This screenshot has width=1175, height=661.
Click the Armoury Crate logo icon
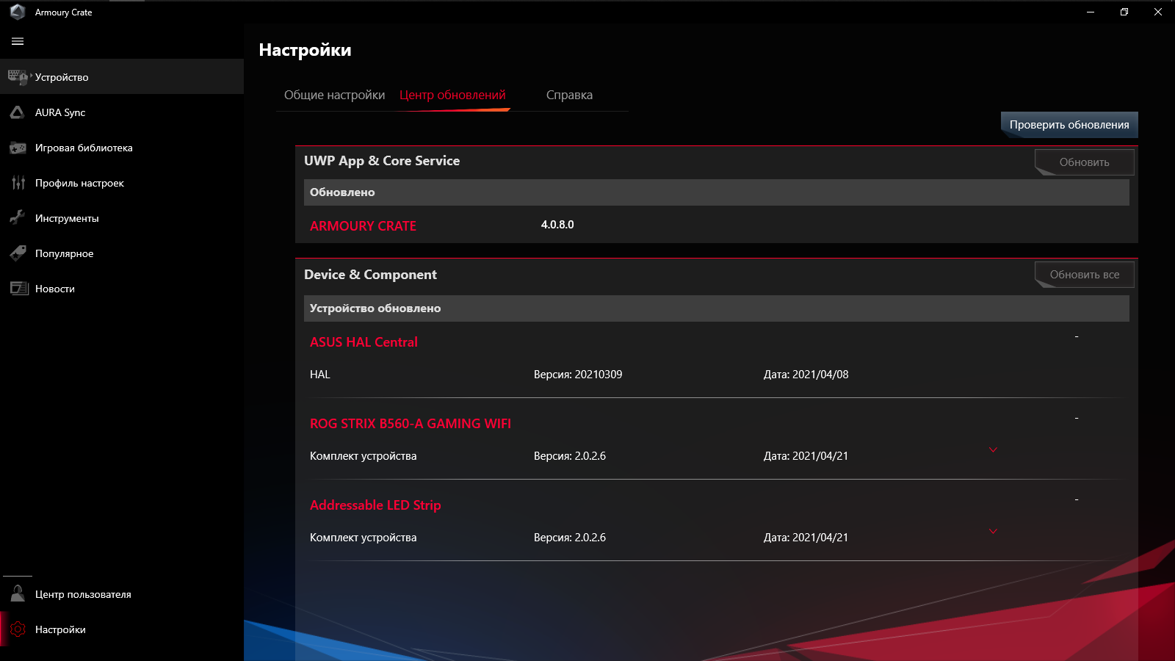click(x=18, y=12)
